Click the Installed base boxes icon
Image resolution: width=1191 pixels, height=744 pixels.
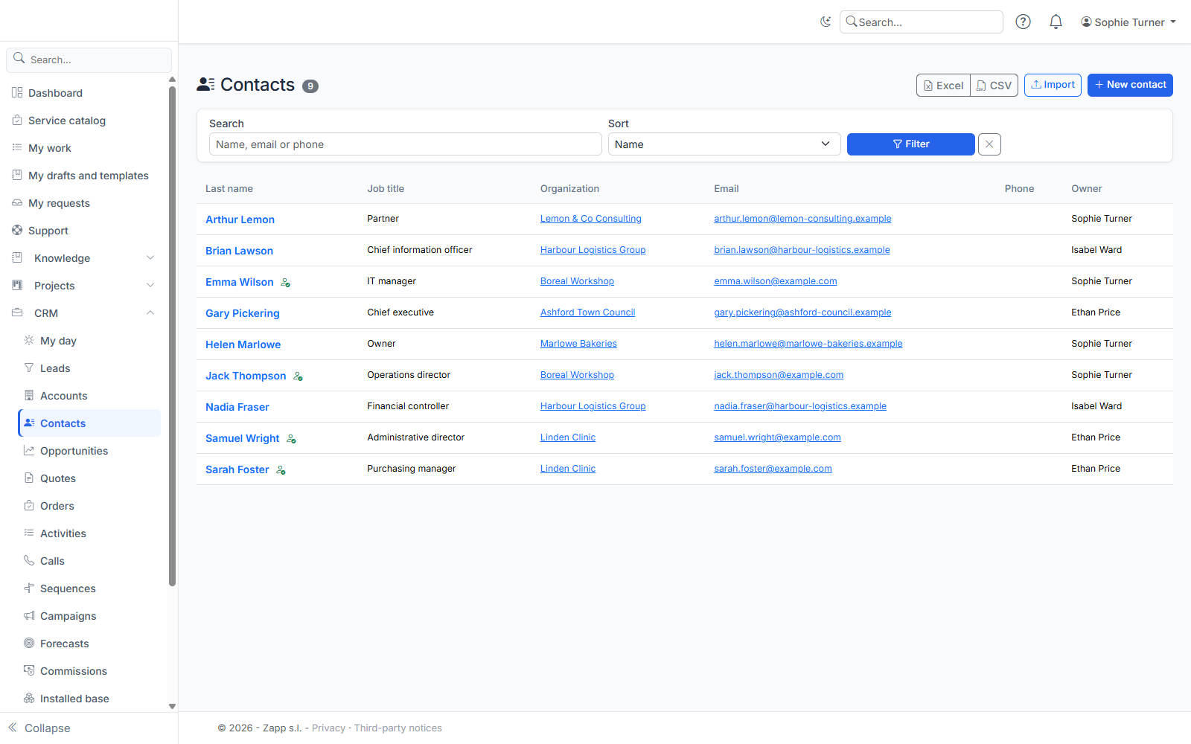[29, 698]
